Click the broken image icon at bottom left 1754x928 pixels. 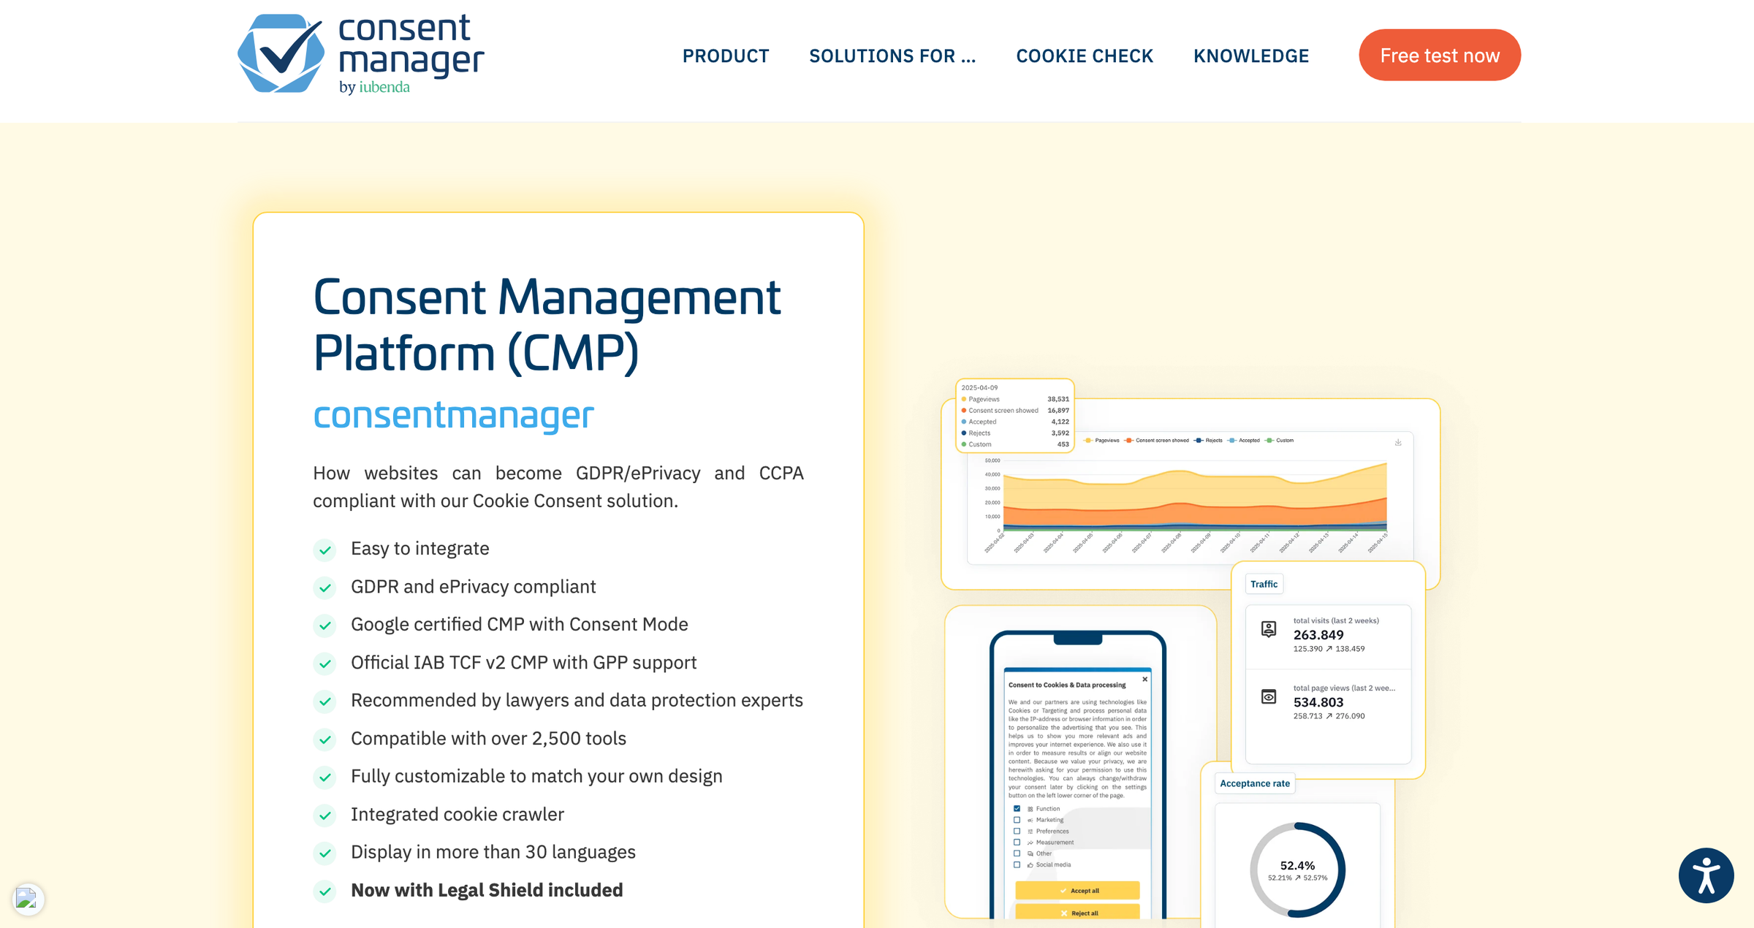[x=26, y=897]
